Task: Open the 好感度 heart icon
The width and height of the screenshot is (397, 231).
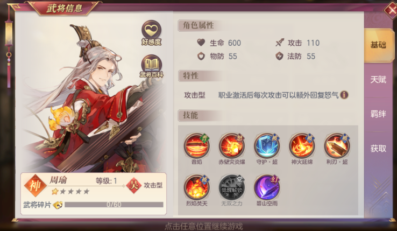Action: [151, 33]
